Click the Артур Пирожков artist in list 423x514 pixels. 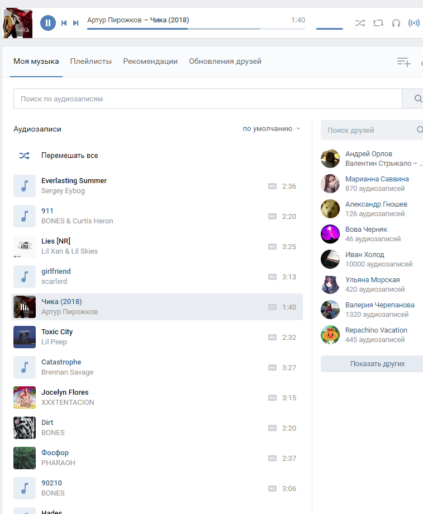click(x=69, y=312)
